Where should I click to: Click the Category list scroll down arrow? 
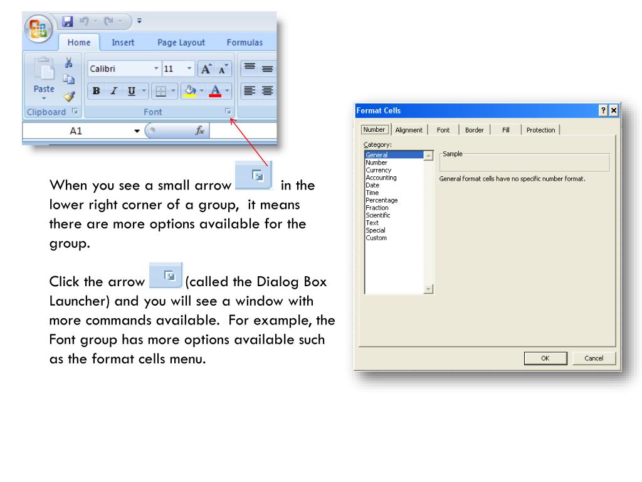(428, 289)
